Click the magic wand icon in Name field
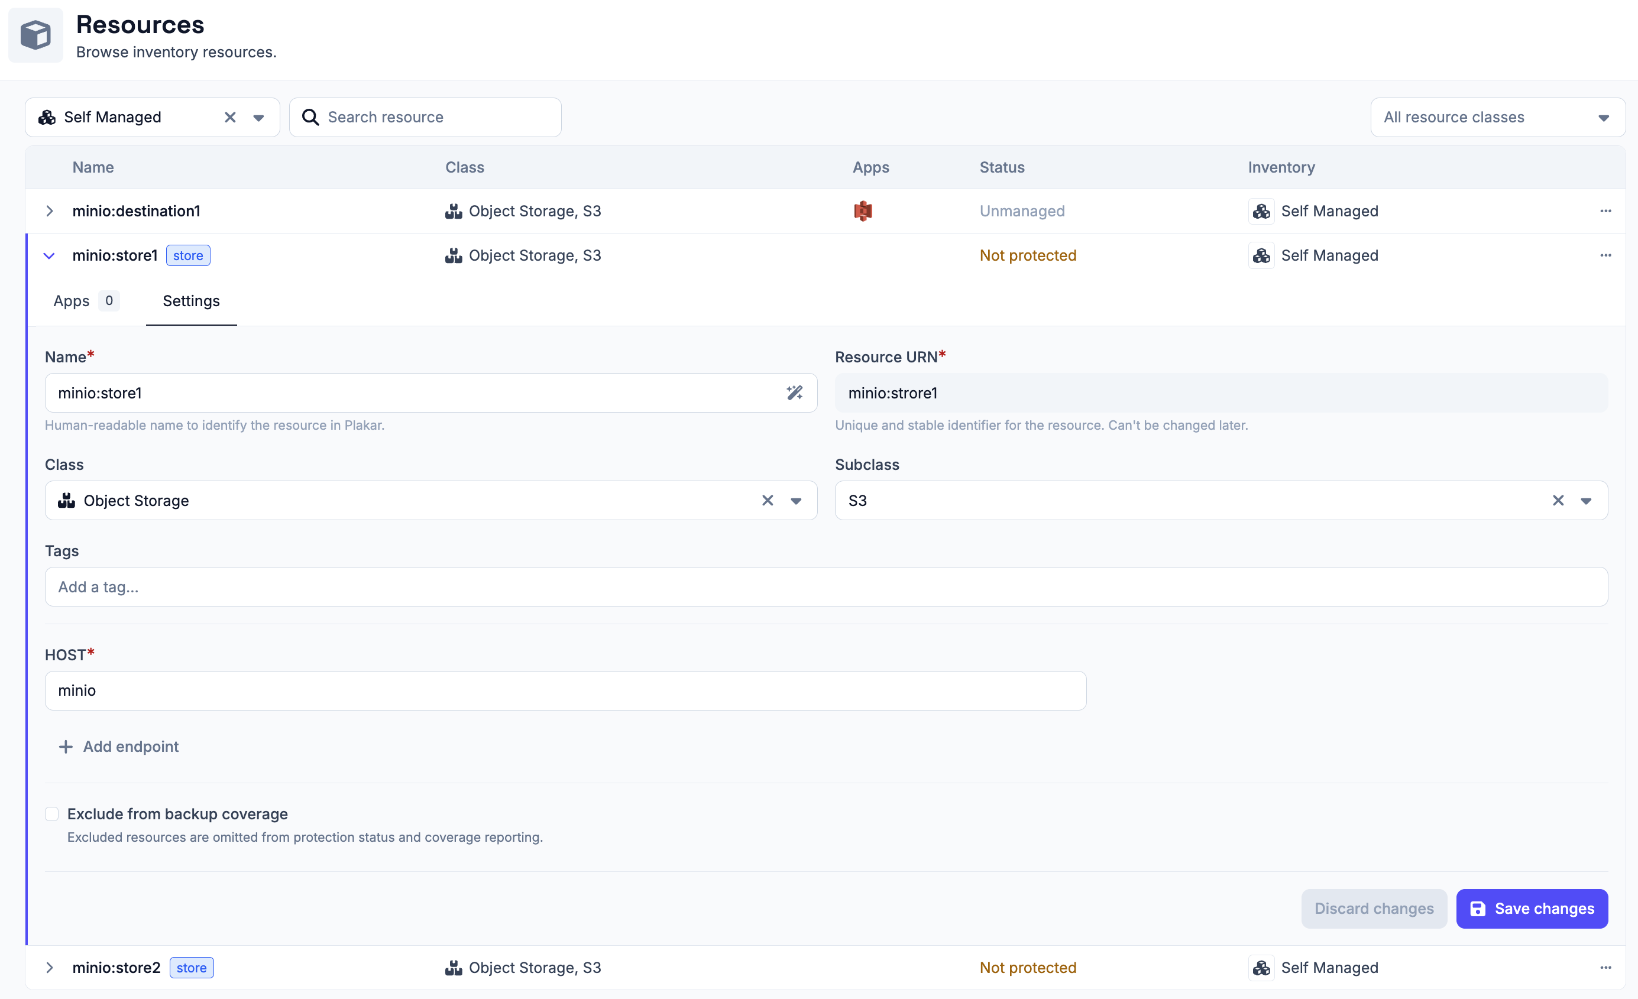The width and height of the screenshot is (1638, 999). (794, 393)
